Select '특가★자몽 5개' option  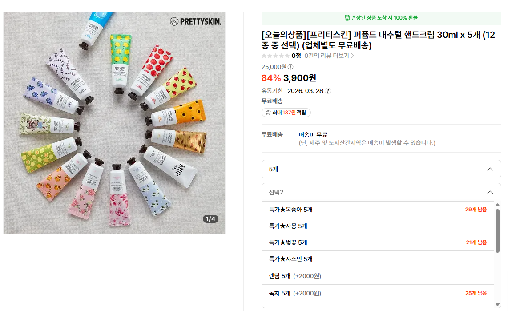pyautogui.click(x=288, y=226)
